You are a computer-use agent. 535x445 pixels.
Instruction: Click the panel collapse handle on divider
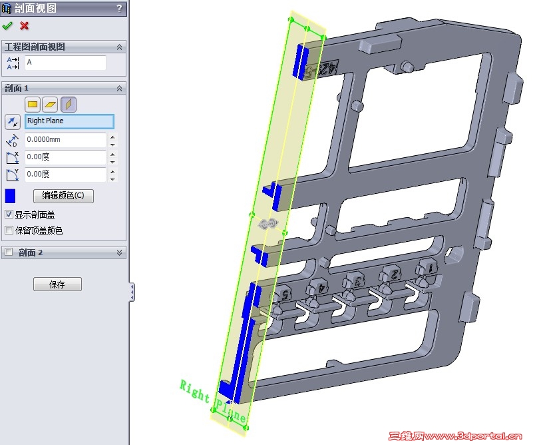(x=132, y=292)
